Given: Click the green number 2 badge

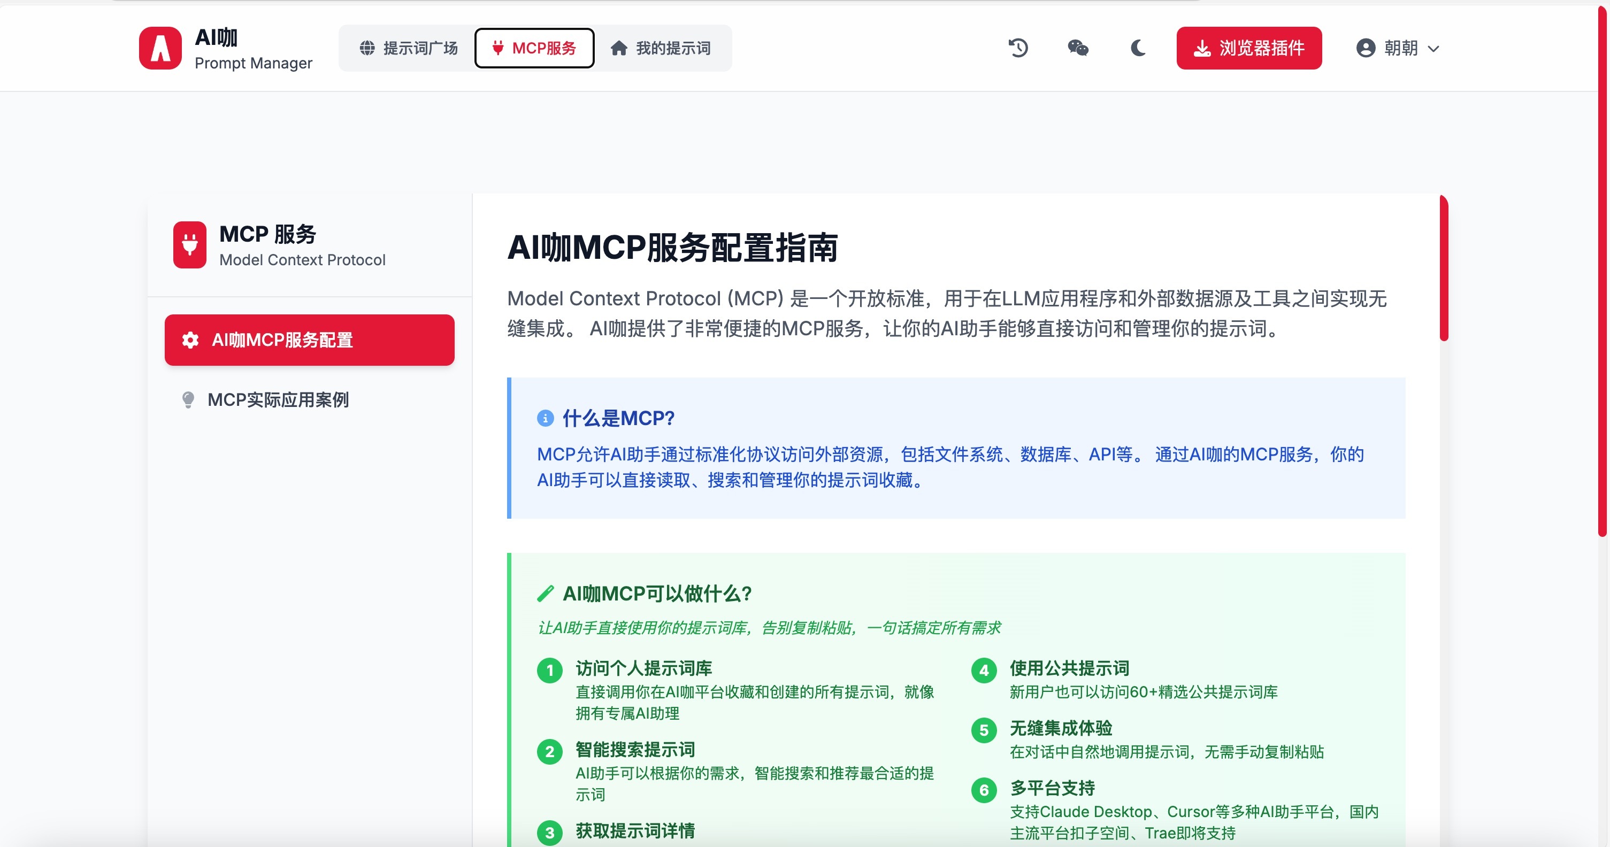Looking at the screenshot, I should coord(549,751).
